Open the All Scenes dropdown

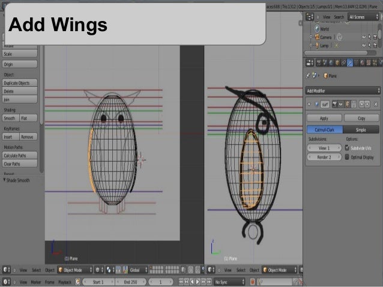pos(364,18)
